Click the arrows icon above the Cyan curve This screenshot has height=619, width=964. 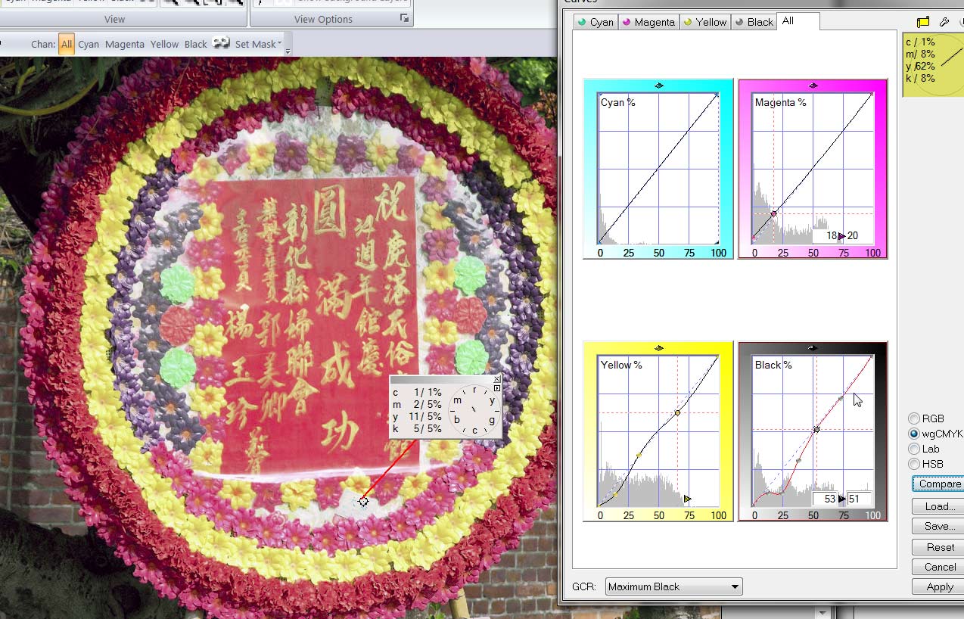pyautogui.click(x=658, y=86)
